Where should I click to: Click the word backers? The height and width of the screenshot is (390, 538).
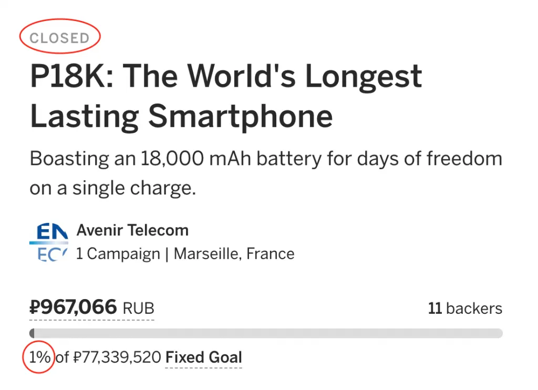pyautogui.click(x=474, y=309)
